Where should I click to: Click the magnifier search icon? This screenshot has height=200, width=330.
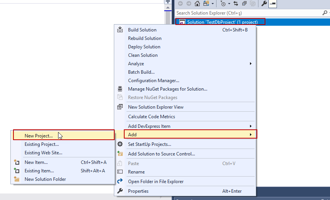click(x=325, y=13)
